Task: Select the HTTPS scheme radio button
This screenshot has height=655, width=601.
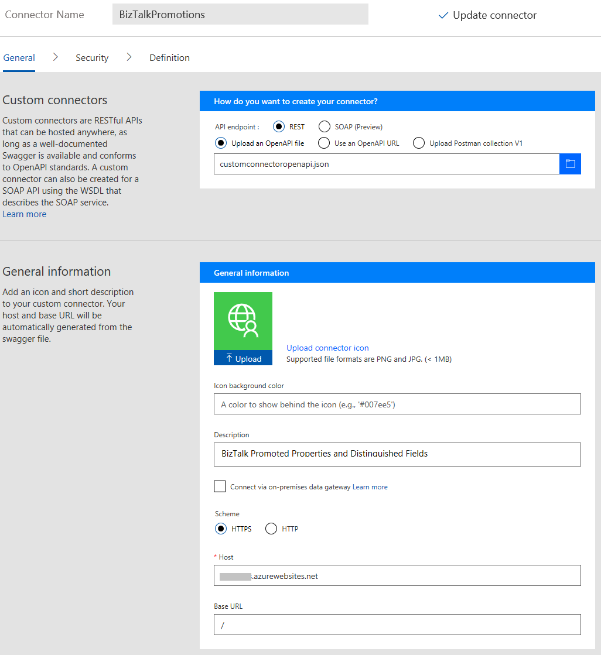Action: click(221, 529)
